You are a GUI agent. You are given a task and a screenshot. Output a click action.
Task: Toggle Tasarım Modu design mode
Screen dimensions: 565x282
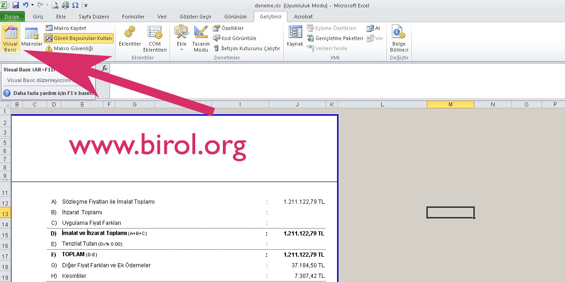tap(201, 39)
